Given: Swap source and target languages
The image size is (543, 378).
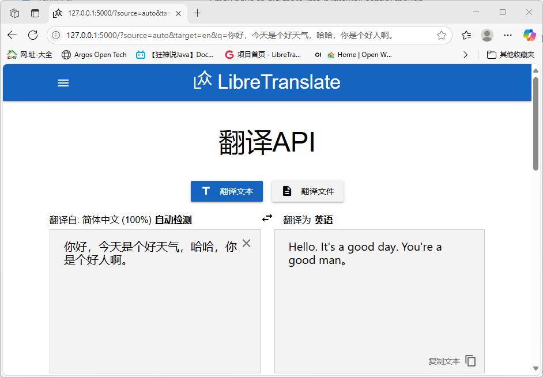Looking at the screenshot, I should [267, 218].
